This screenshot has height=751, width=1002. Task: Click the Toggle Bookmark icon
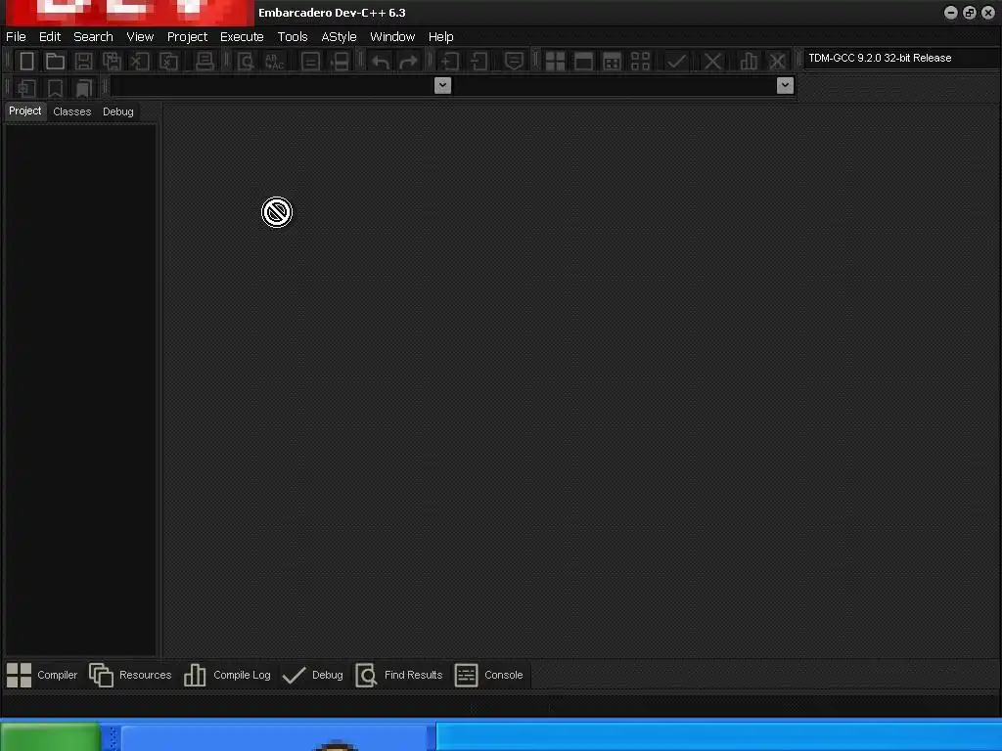55,87
